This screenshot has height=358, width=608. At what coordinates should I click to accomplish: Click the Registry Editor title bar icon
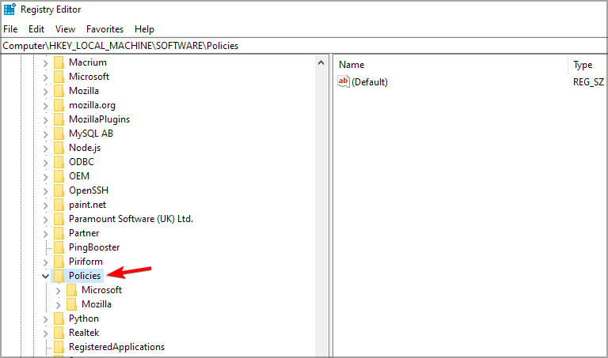(x=9, y=9)
